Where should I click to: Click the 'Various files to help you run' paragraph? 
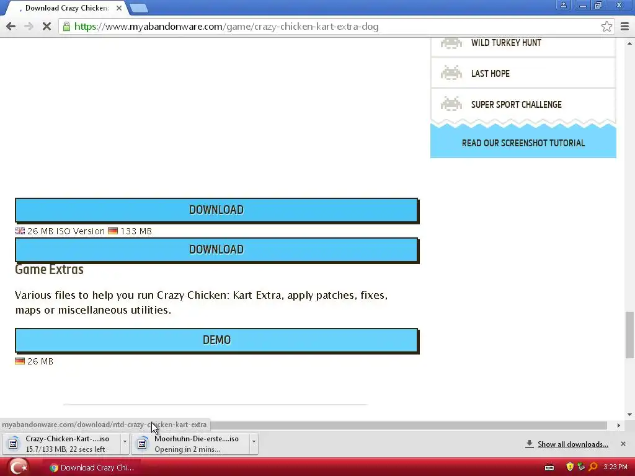click(202, 302)
